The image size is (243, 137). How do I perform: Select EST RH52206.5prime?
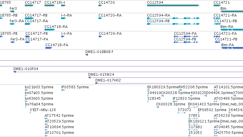coord(193,87)
